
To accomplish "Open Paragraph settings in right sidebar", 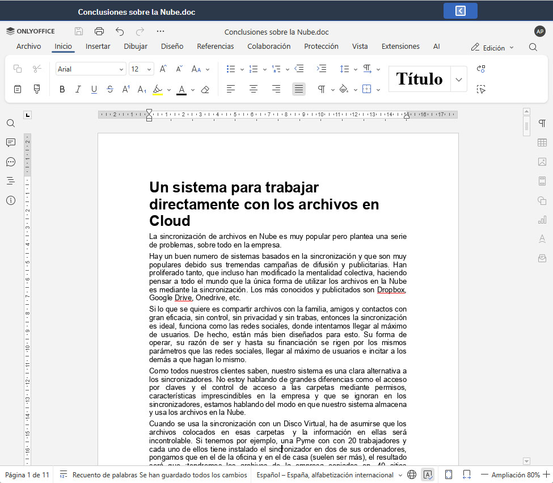I will pyautogui.click(x=542, y=123).
